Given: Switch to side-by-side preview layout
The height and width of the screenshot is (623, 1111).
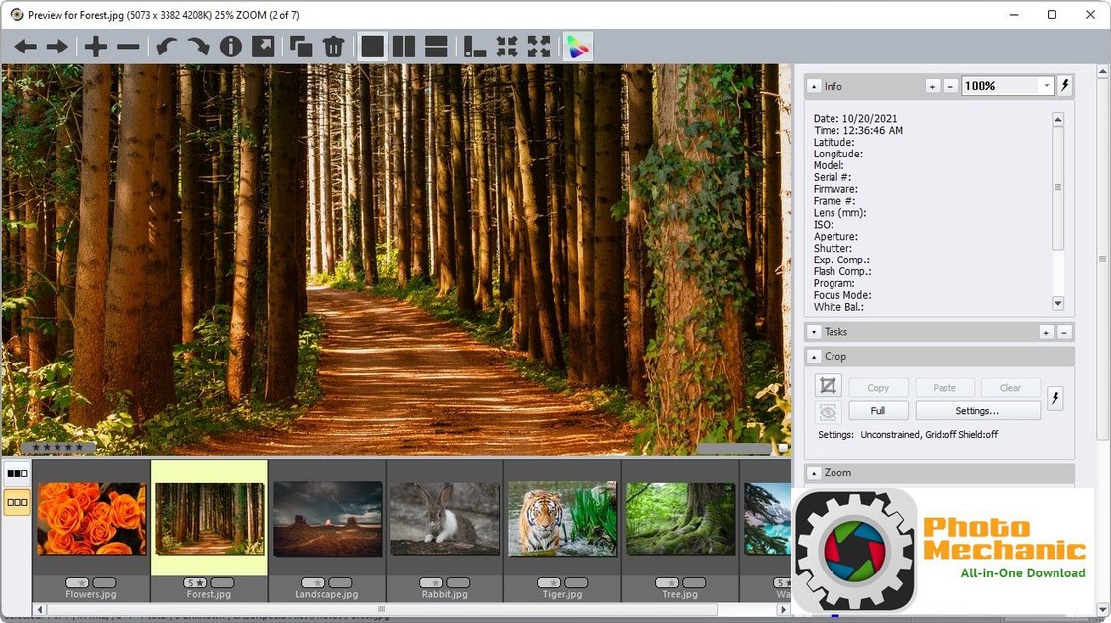Looking at the screenshot, I should pyautogui.click(x=406, y=46).
